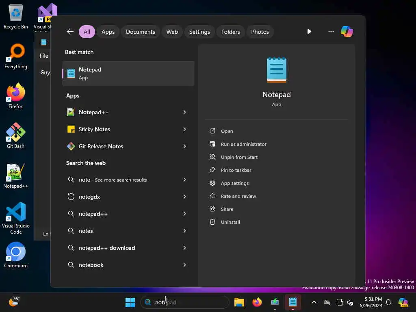Switch to the Apps filter tab
The width and height of the screenshot is (416, 312).
tap(108, 32)
